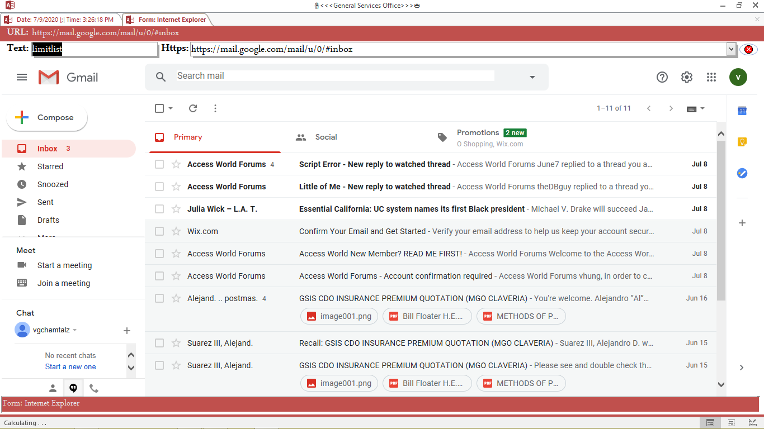764x429 pixels.
Task: Open input tools keyboard dropdown
Action: coord(696,108)
